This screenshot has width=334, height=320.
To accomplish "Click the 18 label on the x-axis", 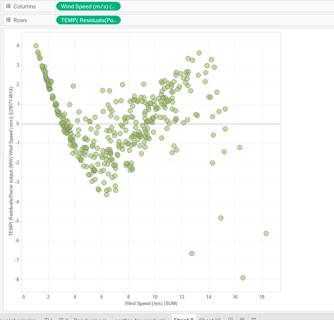I will pos(262,297).
